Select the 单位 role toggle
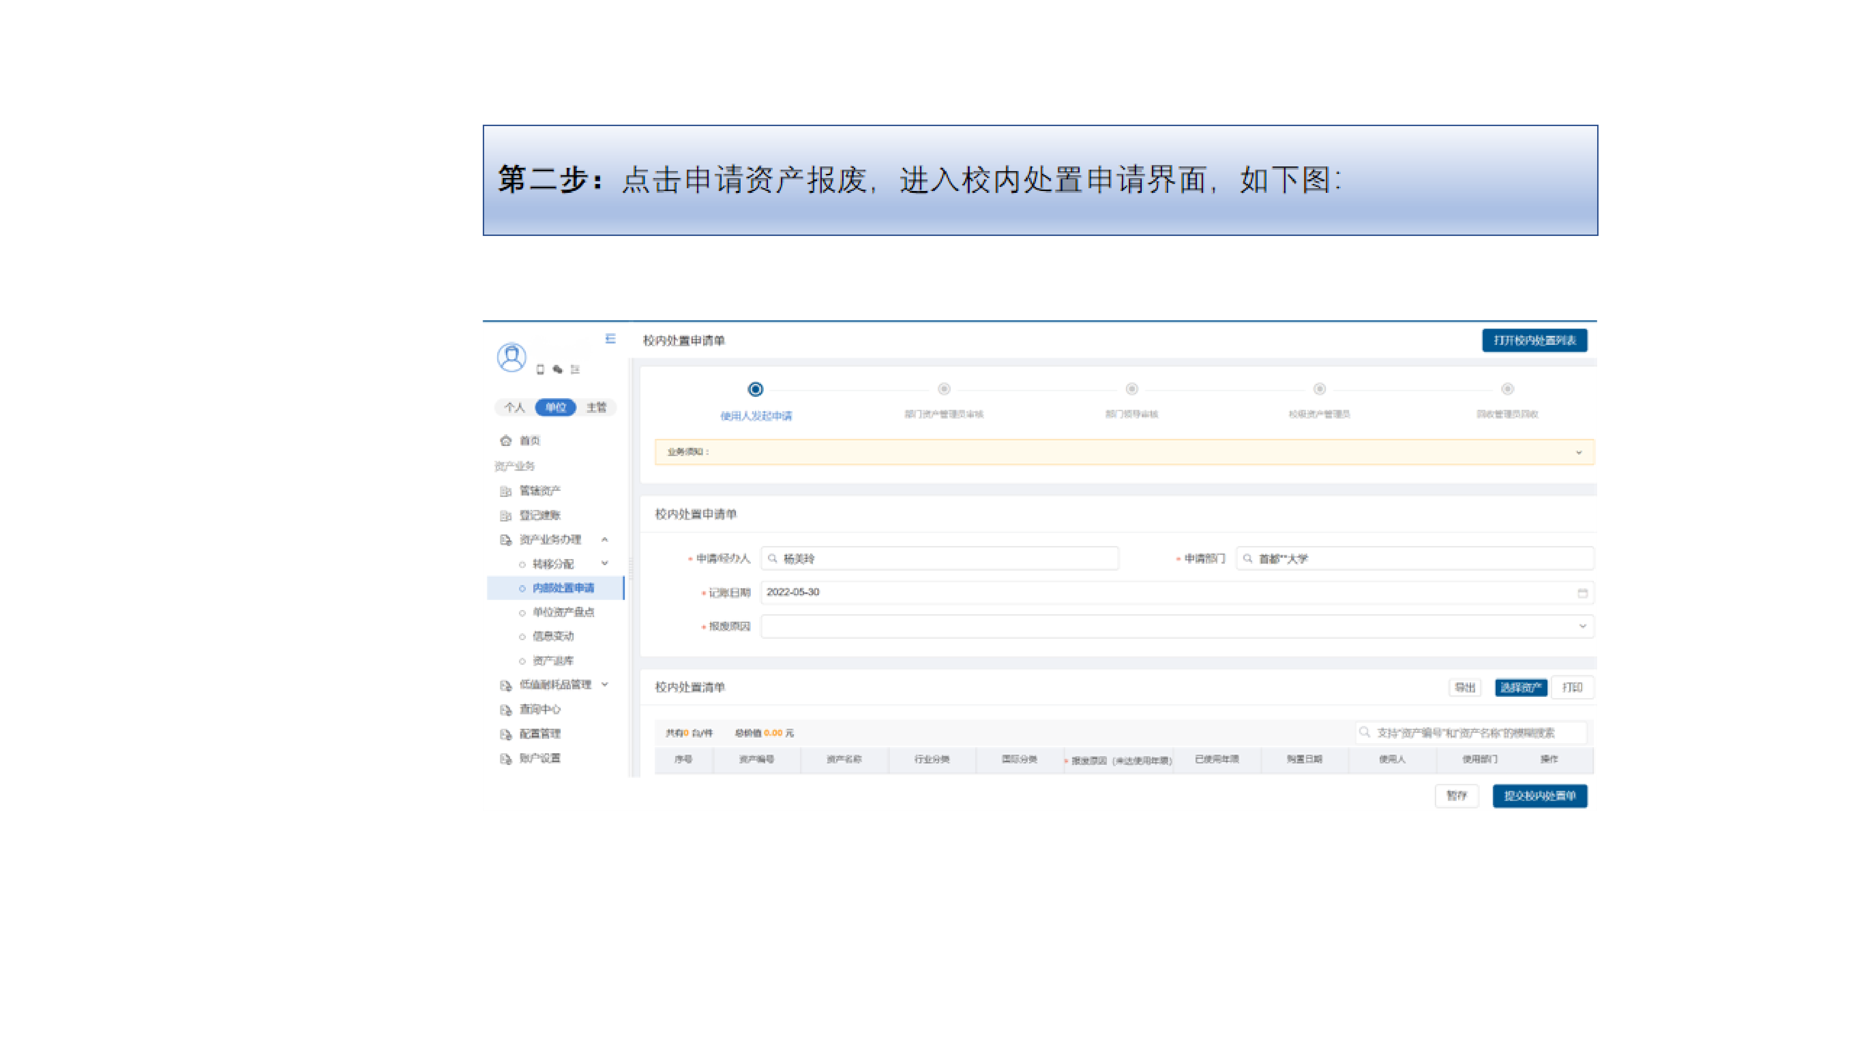Viewport: 1855px width, 1043px height. pos(555,407)
